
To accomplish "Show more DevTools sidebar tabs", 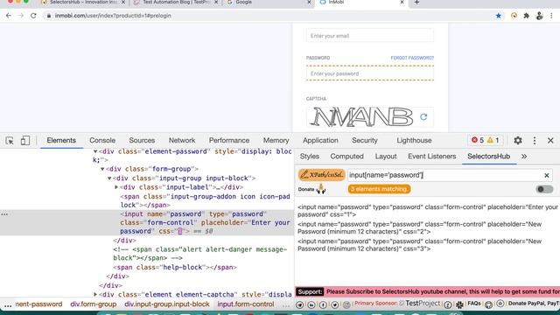I will tap(524, 157).
